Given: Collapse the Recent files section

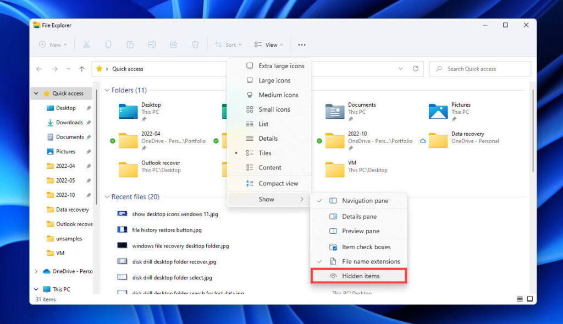Looking at the screenshot, I should coord(107,196).
